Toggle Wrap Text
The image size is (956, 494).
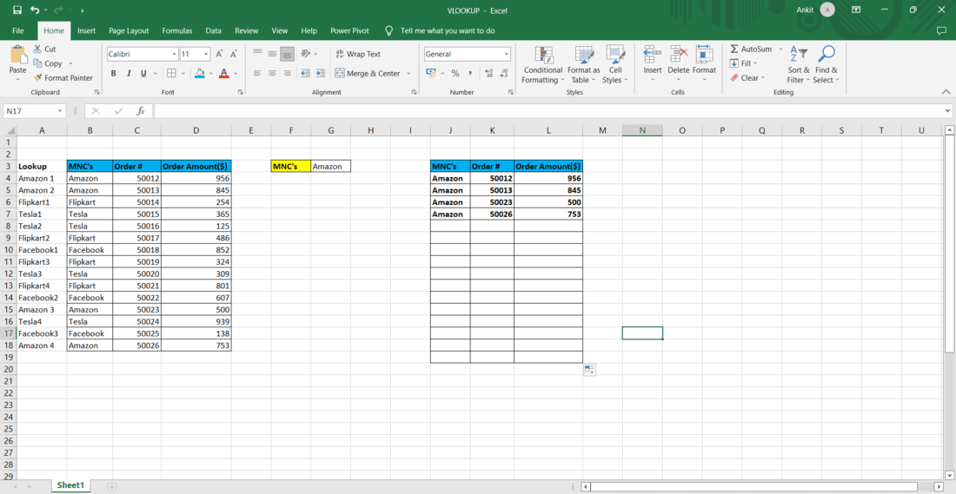358,54
